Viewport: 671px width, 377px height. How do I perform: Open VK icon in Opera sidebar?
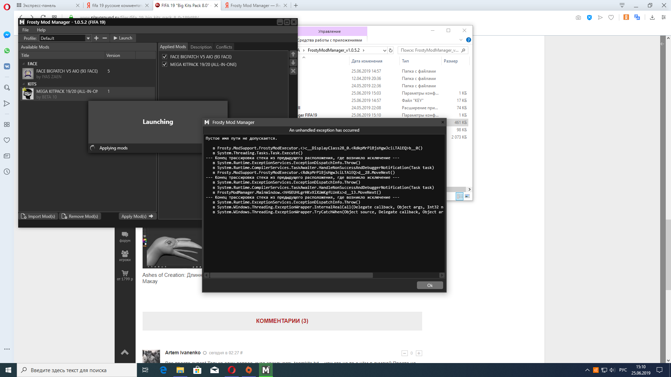7,66
